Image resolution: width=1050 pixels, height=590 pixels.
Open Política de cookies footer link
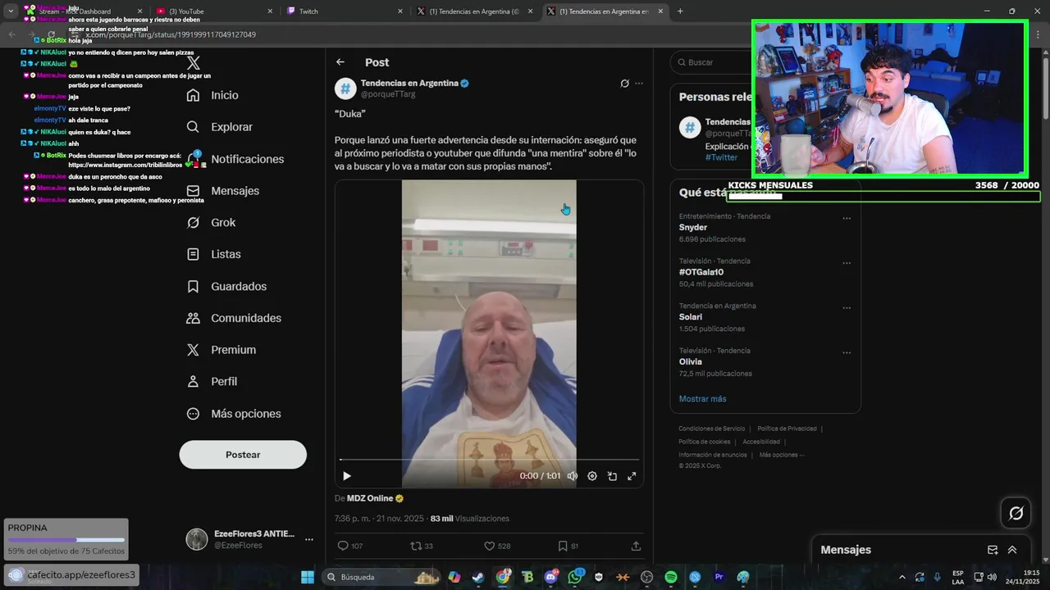click(x=705, y=442)
